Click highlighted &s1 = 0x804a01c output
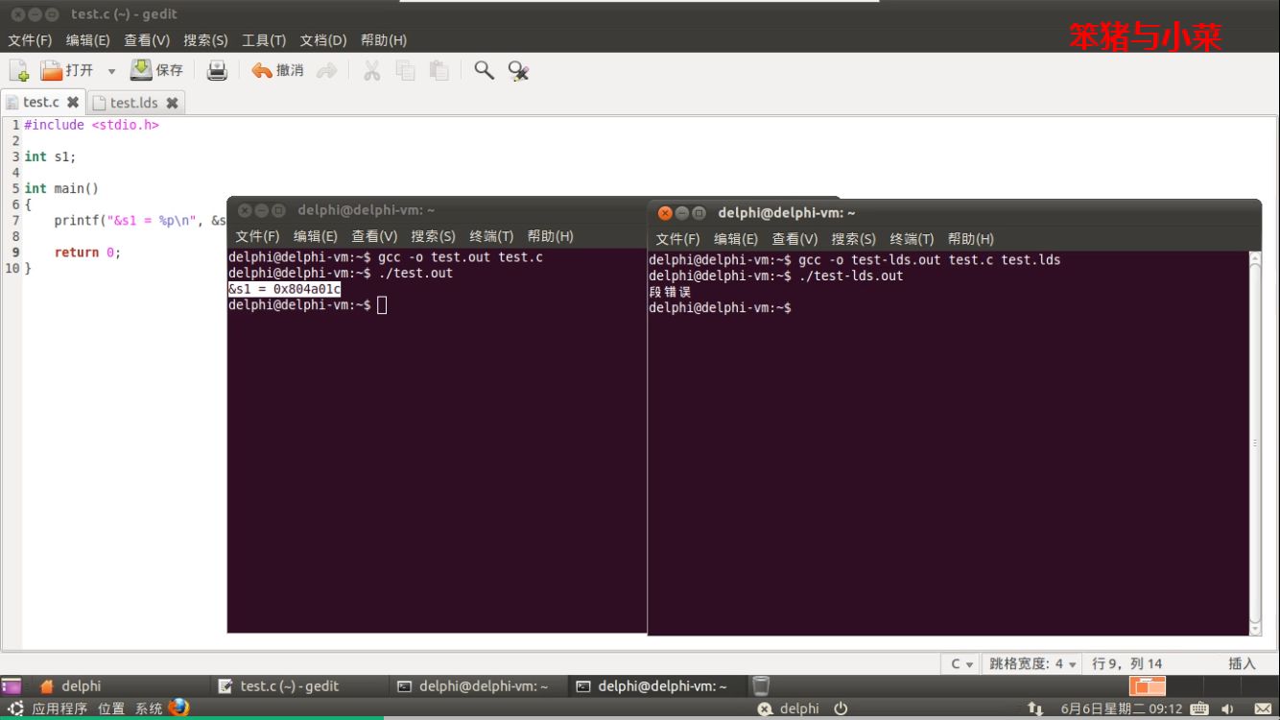1280x720 pixels. point(284,289)
